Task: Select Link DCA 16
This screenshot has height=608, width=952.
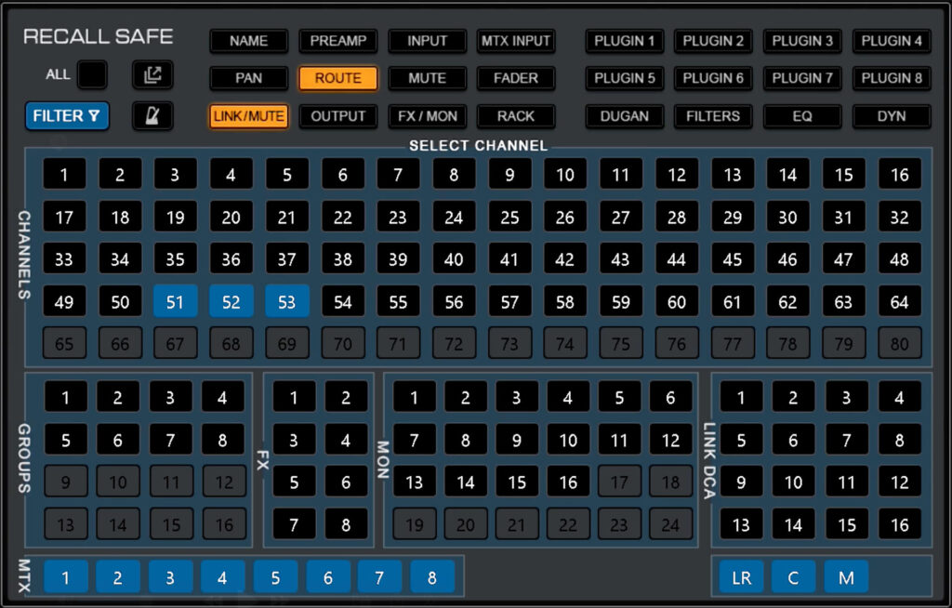Action: click(900, 524)
